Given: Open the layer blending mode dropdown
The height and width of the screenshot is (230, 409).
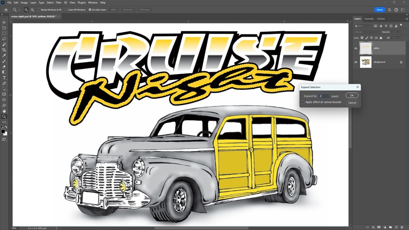Looking at the screenshot, I should point(367,32).
